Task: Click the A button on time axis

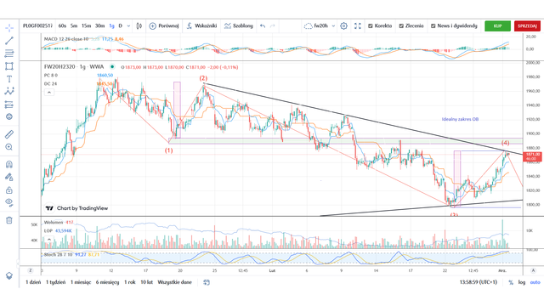Action: (x=533, y=270)
